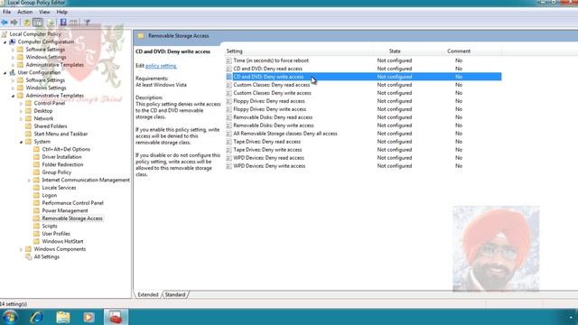Go back using the blue Back arrow
578x325 pixels.
5,23
